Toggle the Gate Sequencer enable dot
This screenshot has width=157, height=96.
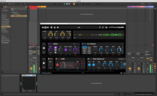point(88,59)
